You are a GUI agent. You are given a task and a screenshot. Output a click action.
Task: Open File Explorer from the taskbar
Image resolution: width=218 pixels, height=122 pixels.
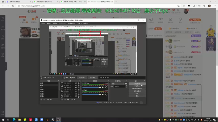point(19,120)
